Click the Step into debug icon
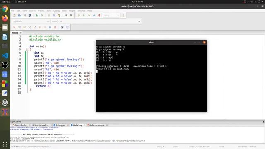This screenshot has width=265, height=149. [x=29, y=27]
